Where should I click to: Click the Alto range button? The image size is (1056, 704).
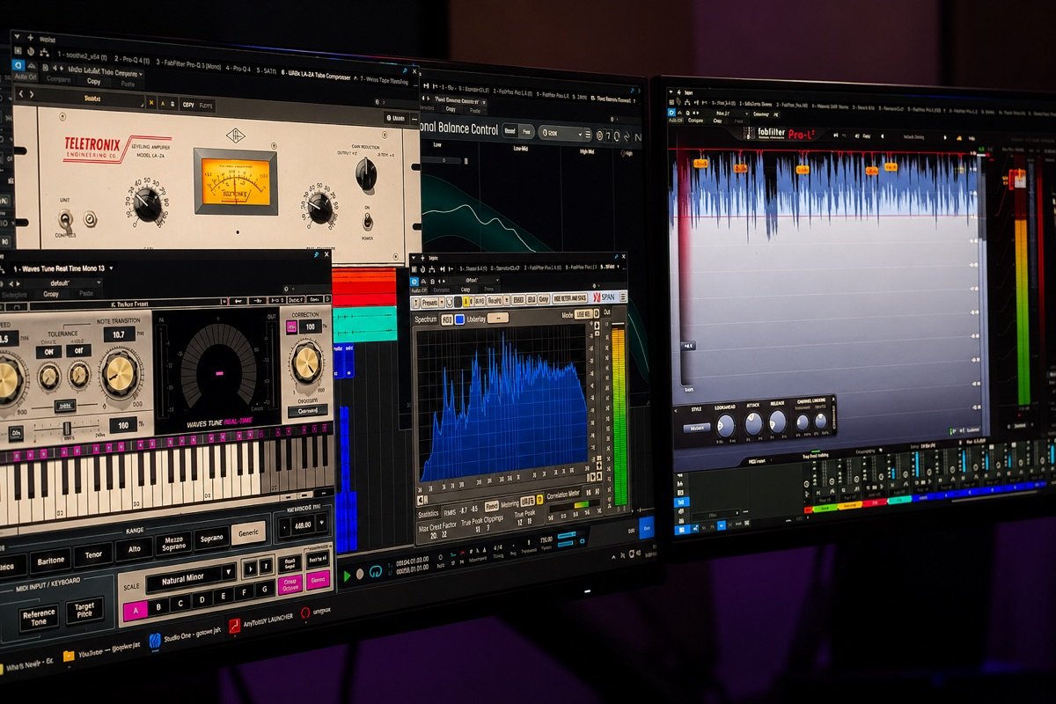pos(134,550)
